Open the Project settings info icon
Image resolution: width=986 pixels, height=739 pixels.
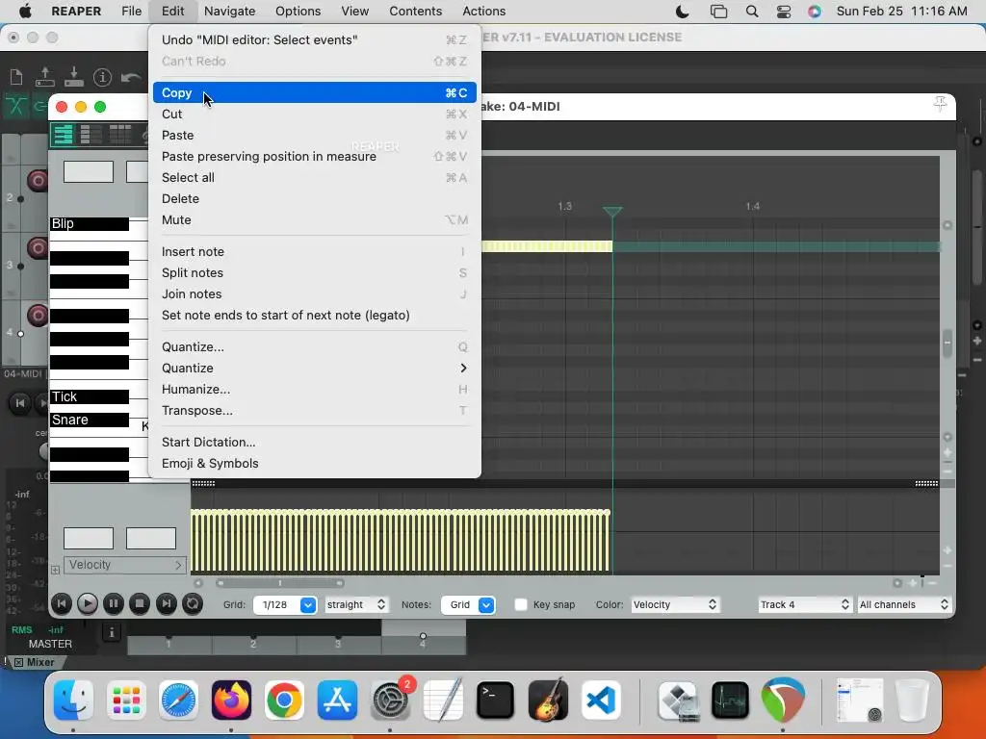102,77
